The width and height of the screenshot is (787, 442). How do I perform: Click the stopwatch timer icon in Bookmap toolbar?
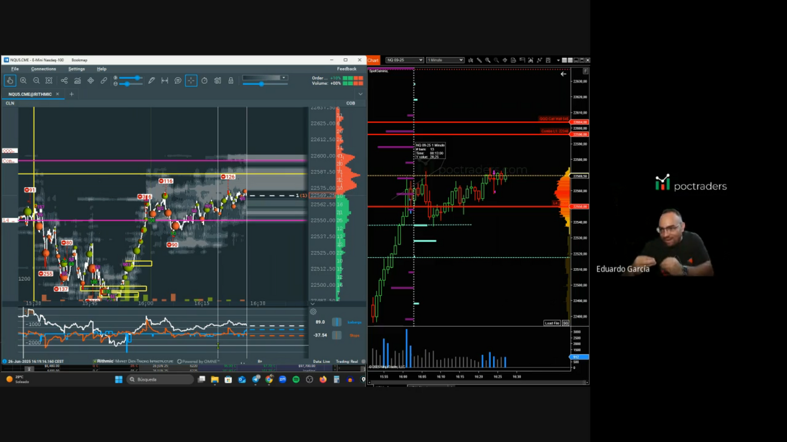point(204,80)
